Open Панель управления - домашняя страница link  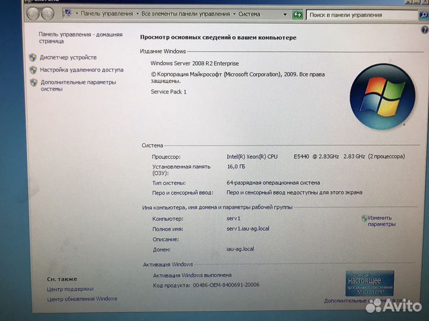tap(80, 37)
